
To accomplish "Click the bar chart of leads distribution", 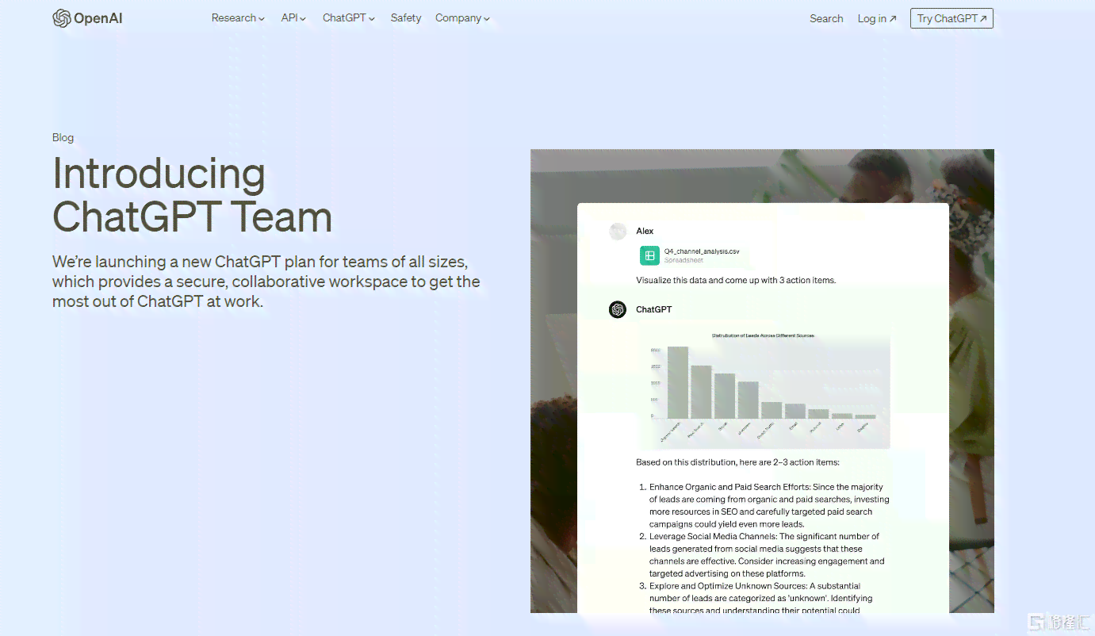I will [x=765, y=389].
